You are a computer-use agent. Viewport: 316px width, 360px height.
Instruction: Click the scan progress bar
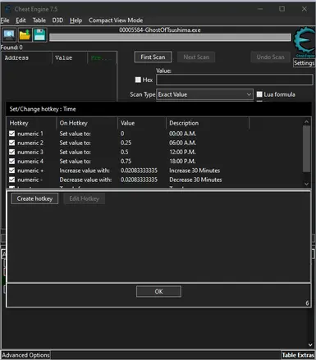[x=170, y=38]
